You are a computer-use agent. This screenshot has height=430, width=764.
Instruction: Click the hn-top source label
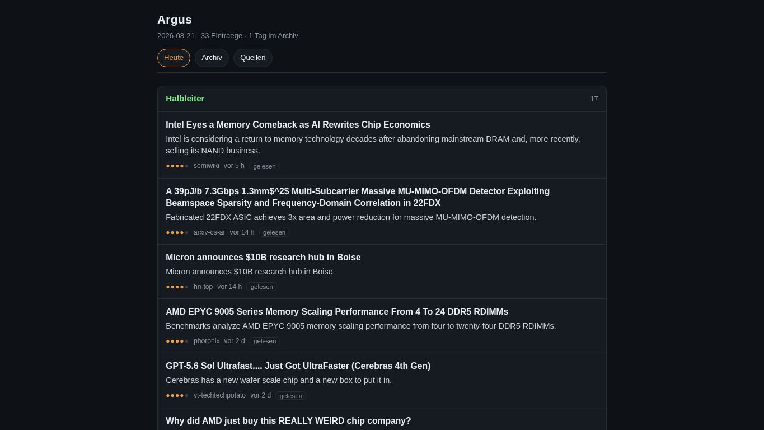pos(203,287)
